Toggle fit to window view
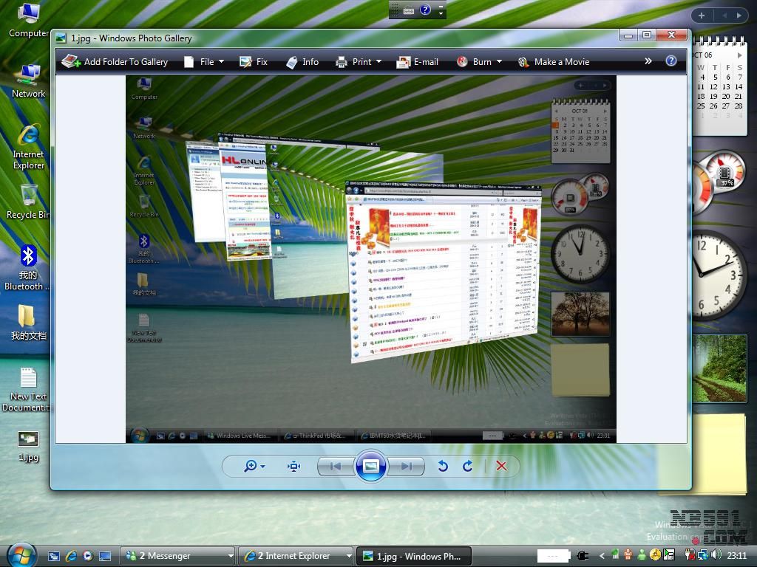Screen dimensions: 757x567 (x=293, y=466)
